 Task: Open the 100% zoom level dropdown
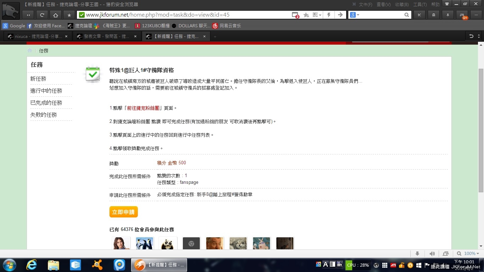point(468,254)
